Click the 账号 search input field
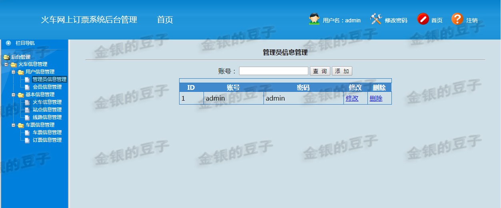The width and height of the screenshot is (501, 208). pyautogui.click(x=273, y=71)
